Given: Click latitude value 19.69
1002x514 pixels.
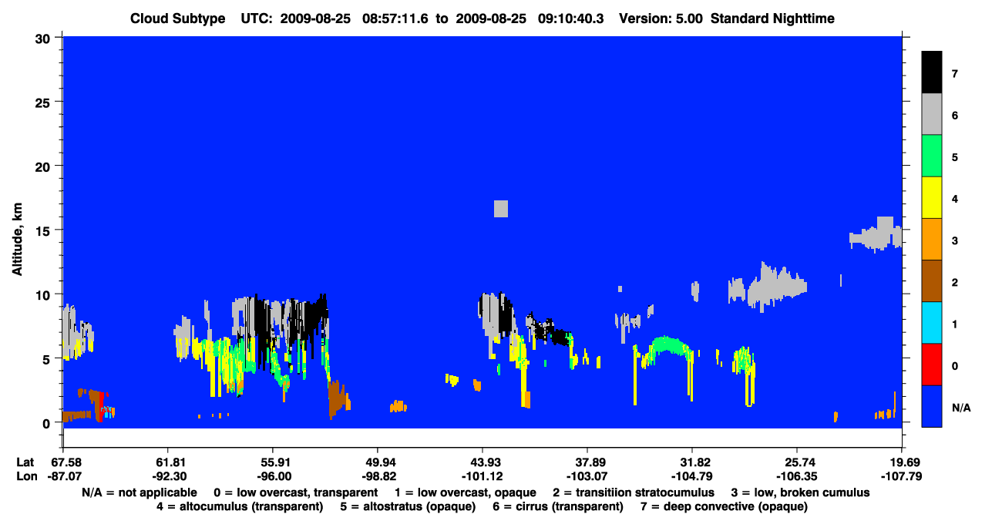Looking at the screenshot, I should [901, 462].
